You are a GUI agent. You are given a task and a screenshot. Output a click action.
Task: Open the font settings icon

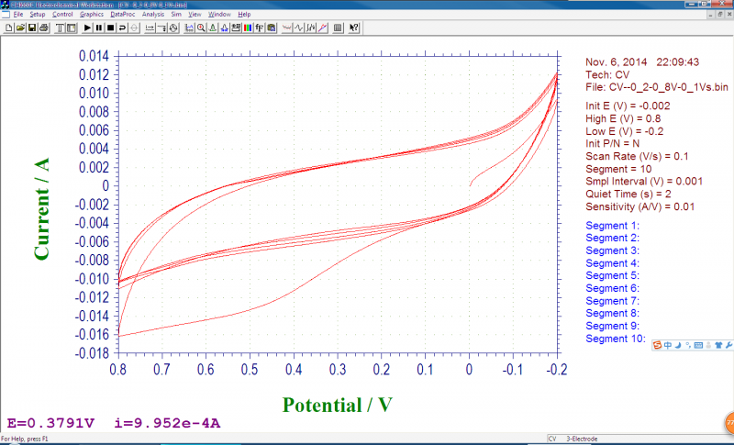click(x=260, y=28)
